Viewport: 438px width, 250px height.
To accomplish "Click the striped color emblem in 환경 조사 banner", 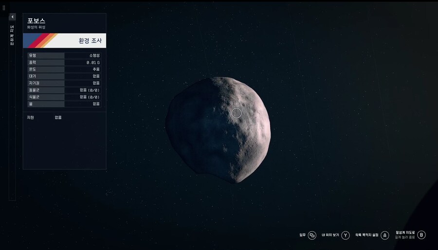I will (x=42, y=41).
